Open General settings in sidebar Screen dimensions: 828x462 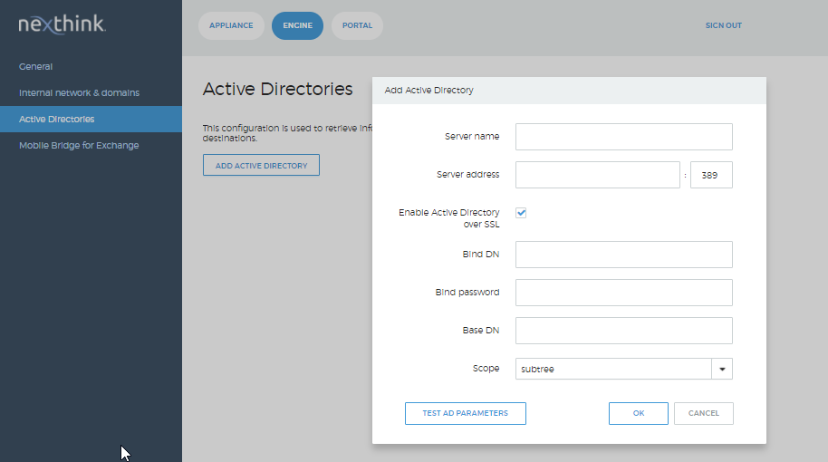point(36,66)
